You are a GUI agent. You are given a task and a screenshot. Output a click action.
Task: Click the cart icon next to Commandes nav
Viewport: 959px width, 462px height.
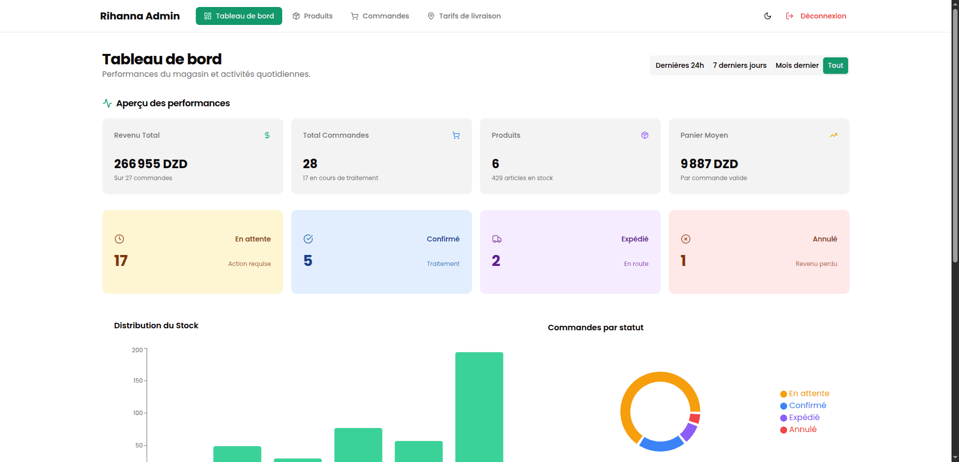point(355,16)
